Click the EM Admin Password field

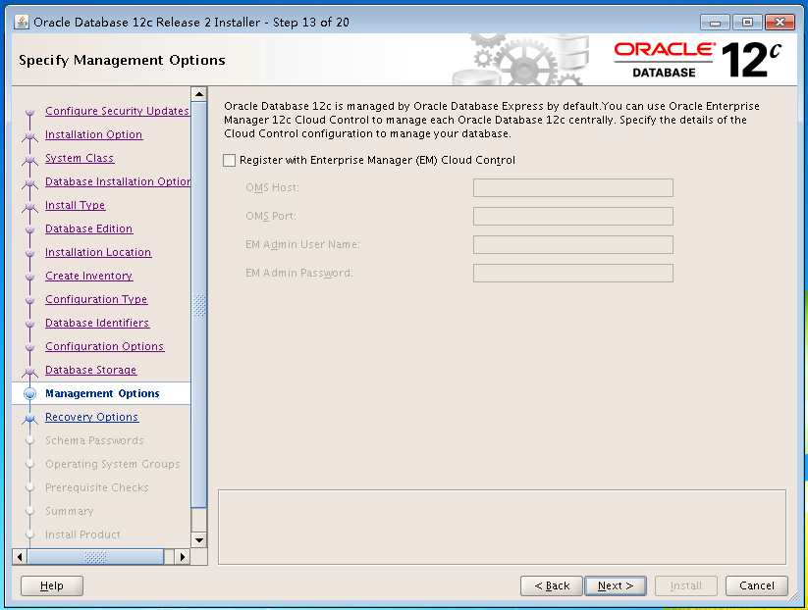[572, 273]
